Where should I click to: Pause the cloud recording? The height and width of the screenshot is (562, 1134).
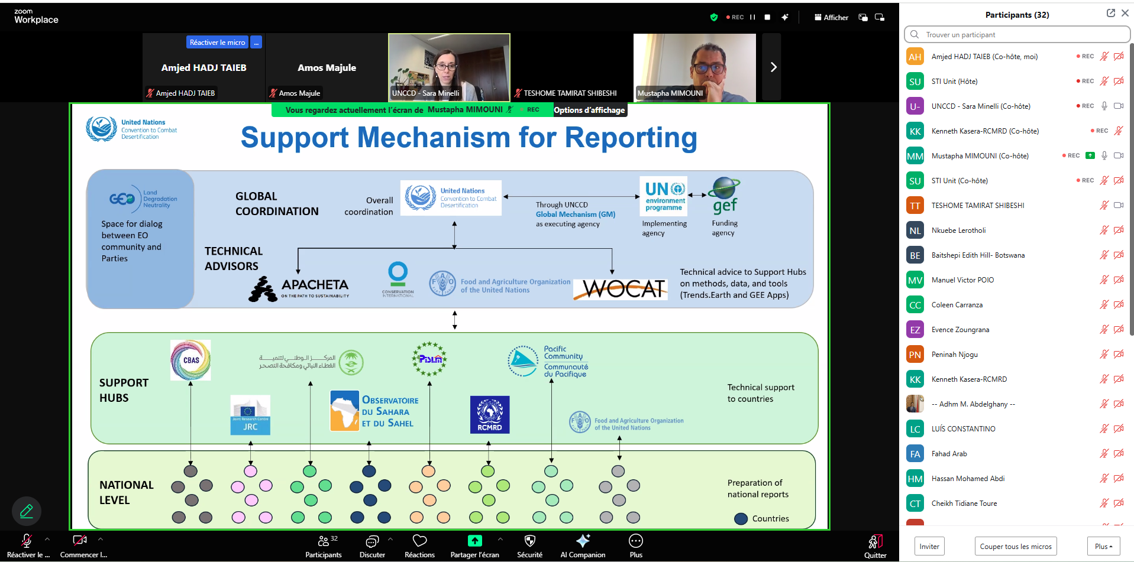tap(752, 17)
